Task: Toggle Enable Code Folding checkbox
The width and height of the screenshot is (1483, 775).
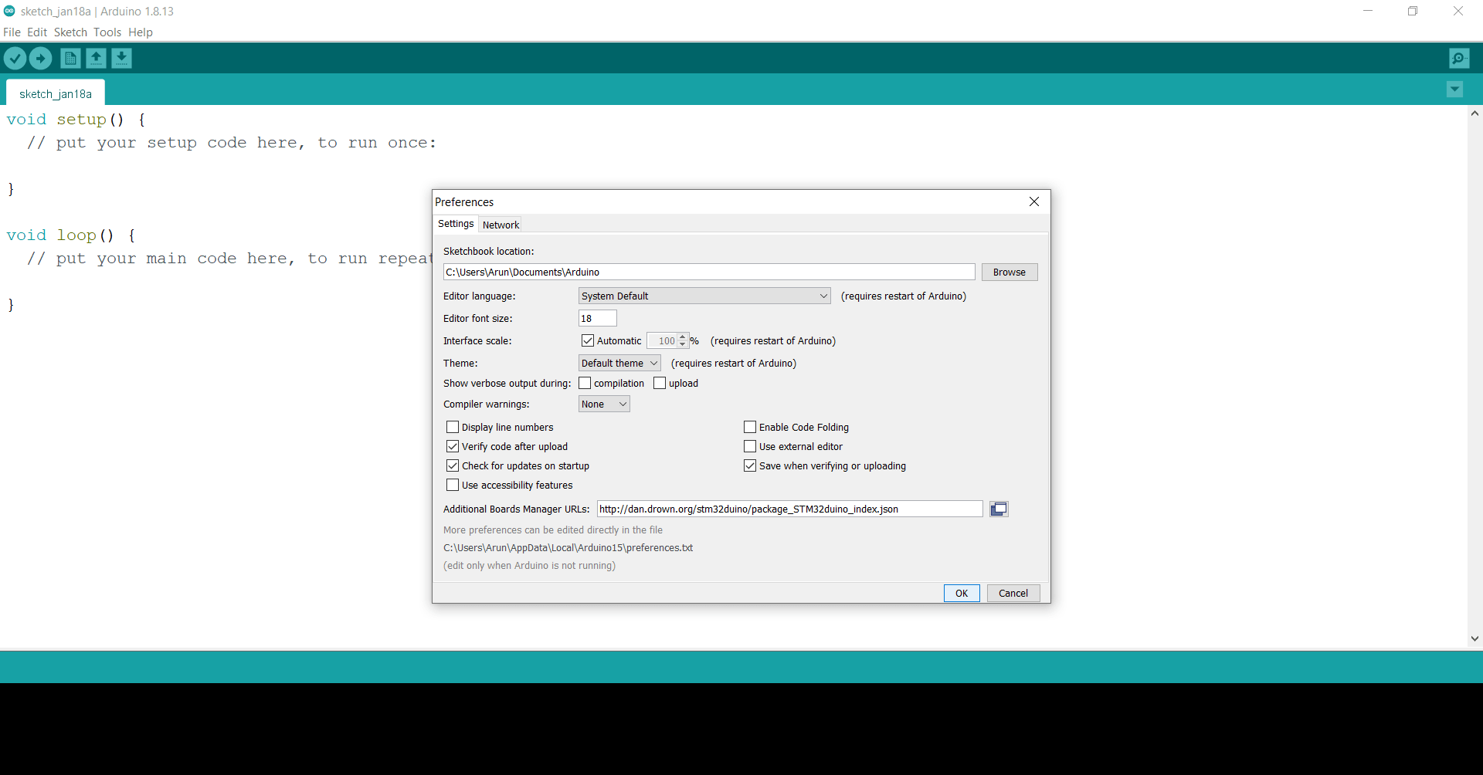Action: point(750,427)
